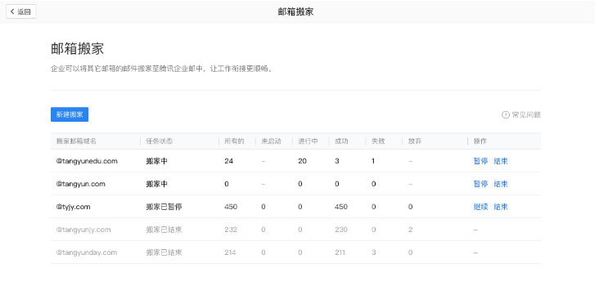Click the 未启动 column header
Screen dimensions: 599x295
271,141
